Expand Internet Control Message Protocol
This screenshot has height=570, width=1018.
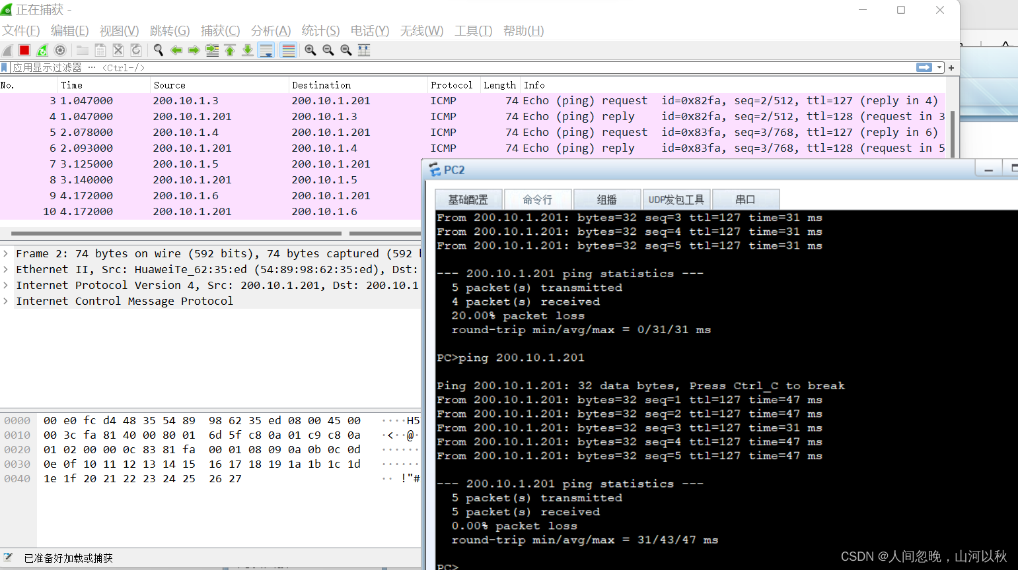(6, 301)
